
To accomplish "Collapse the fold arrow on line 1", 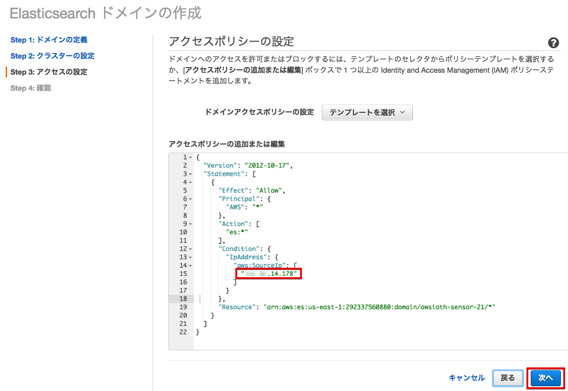I will [190, 157].
